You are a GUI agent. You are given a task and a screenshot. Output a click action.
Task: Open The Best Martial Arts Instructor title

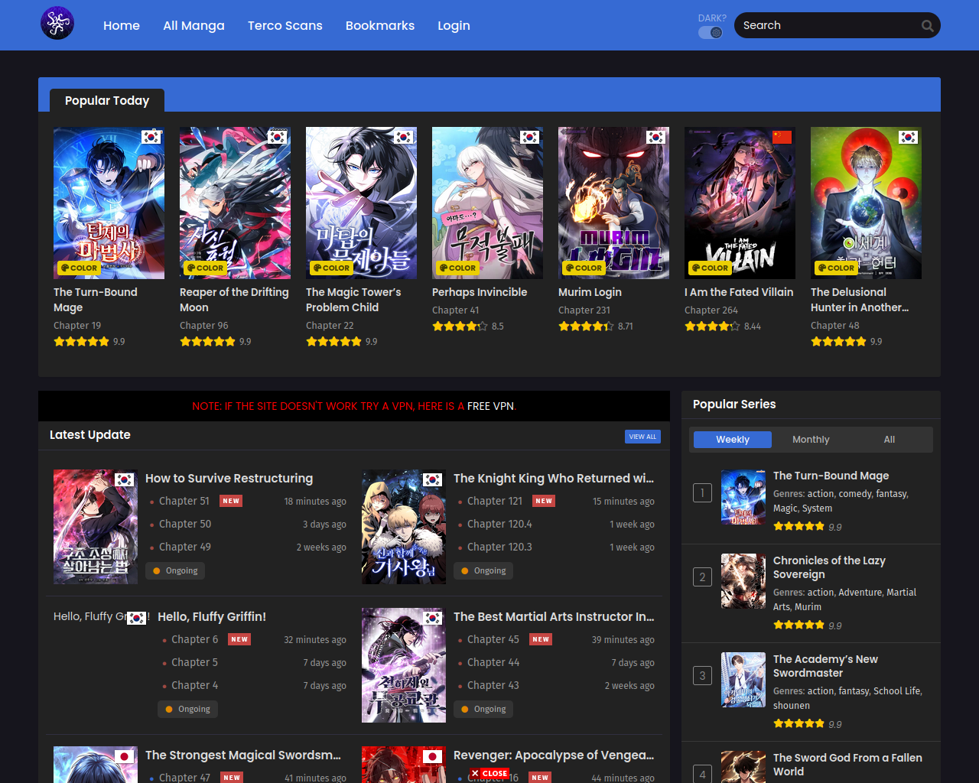[x=554, y=616]
